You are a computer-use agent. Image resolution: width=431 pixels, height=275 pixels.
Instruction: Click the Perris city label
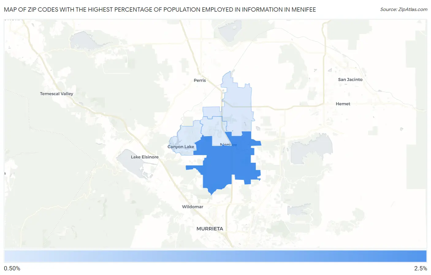[200, 80]
